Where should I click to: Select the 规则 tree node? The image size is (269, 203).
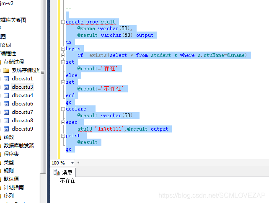pos(9,171)
